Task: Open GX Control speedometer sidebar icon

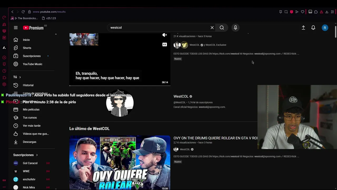Action: [4, 18]
